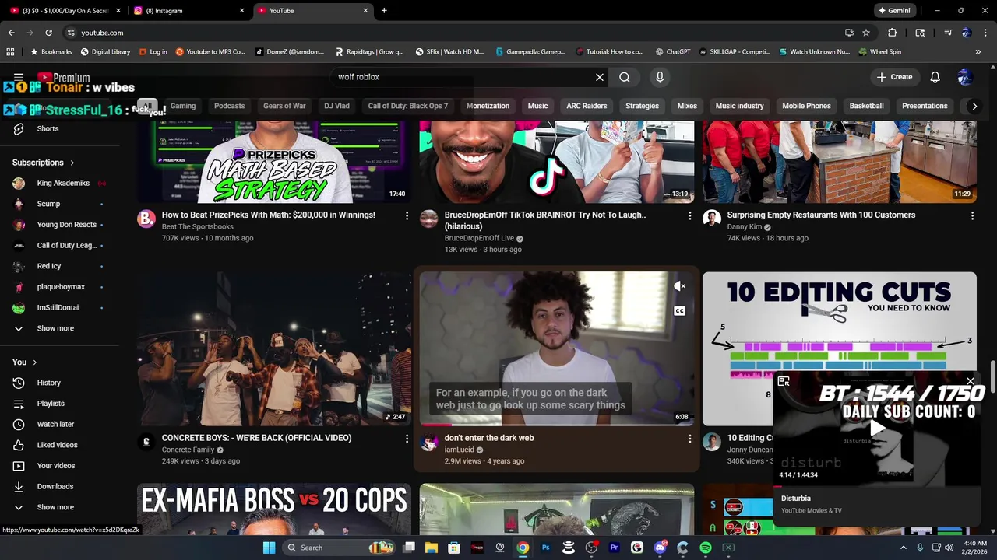This screenshot has height=560, width=997.
Task: Select the Gaming category chip
Action: pos(183,106)
